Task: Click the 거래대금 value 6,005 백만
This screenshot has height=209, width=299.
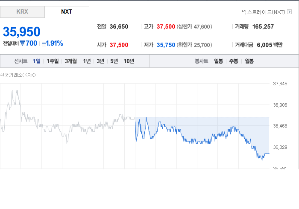Action: [x=270, y=45]
